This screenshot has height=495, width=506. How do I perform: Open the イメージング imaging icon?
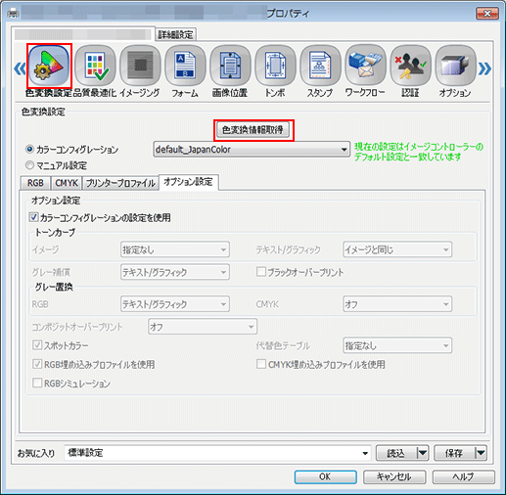click(x=140, y=66)
